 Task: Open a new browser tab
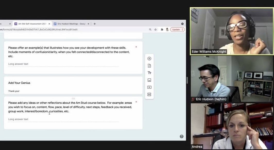95,24
